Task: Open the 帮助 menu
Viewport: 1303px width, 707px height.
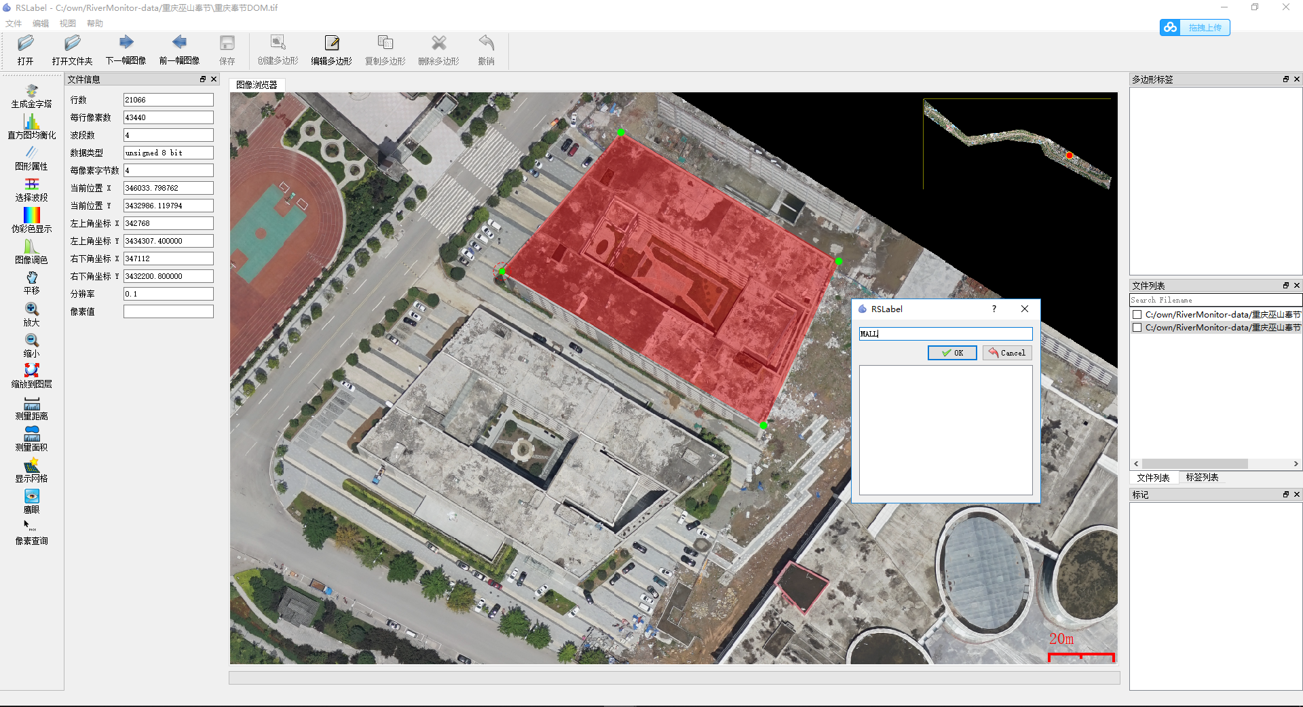Action: (95, 24)
